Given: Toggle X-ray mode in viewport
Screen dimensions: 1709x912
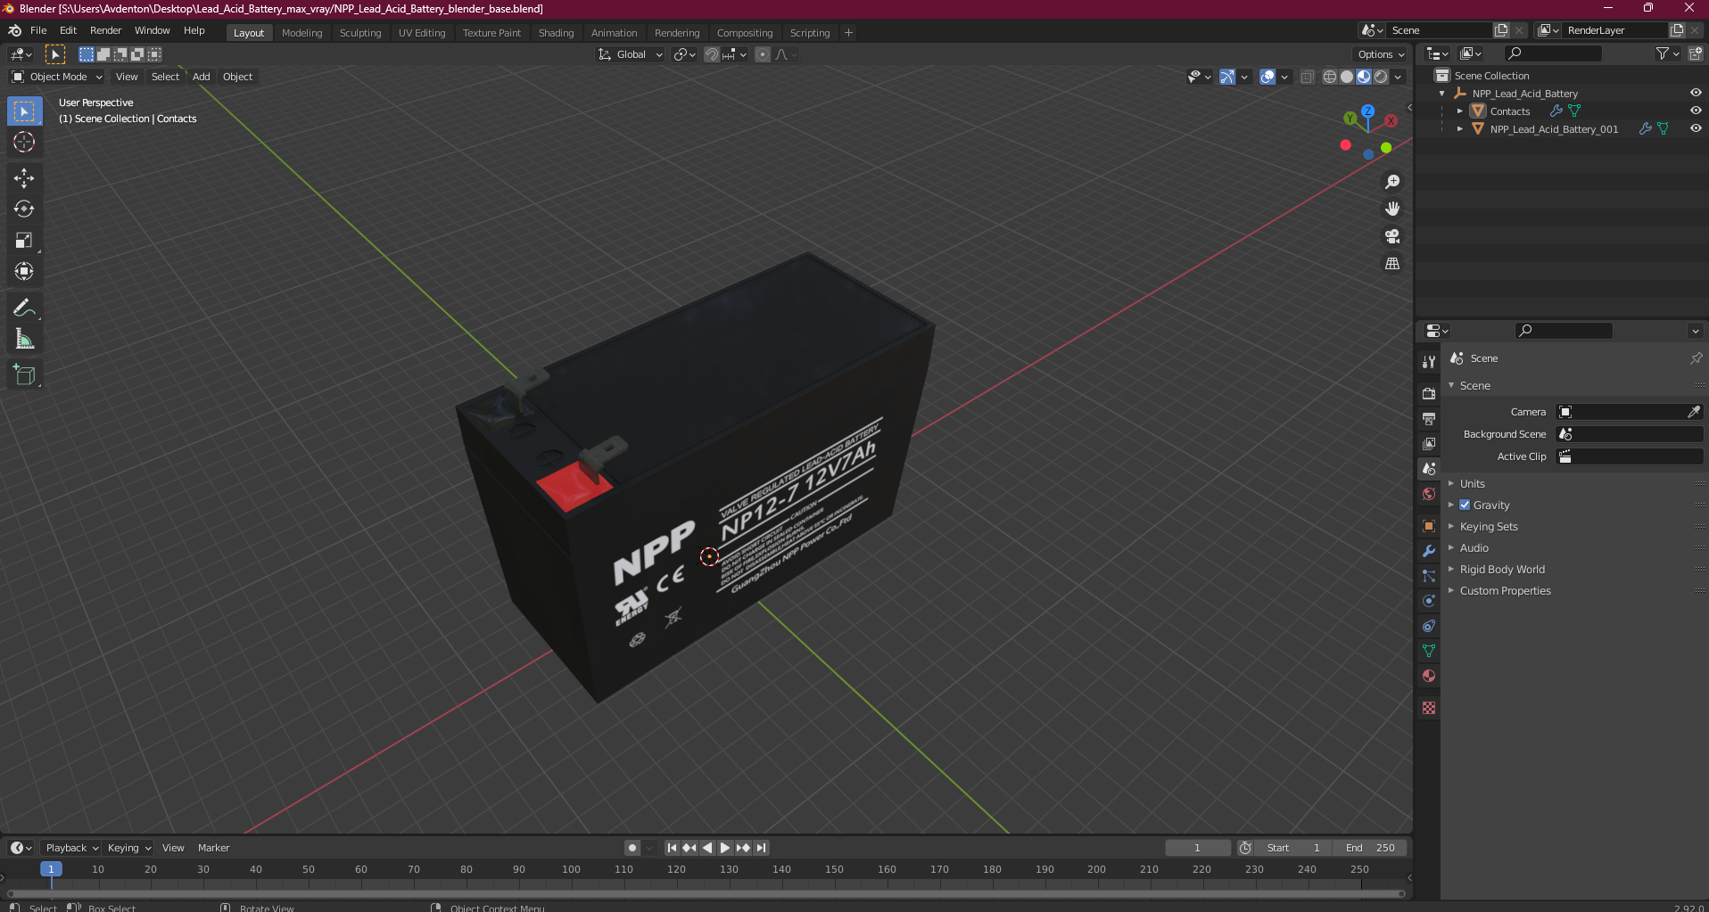Looking at the screenshot, I should 1307,77.
